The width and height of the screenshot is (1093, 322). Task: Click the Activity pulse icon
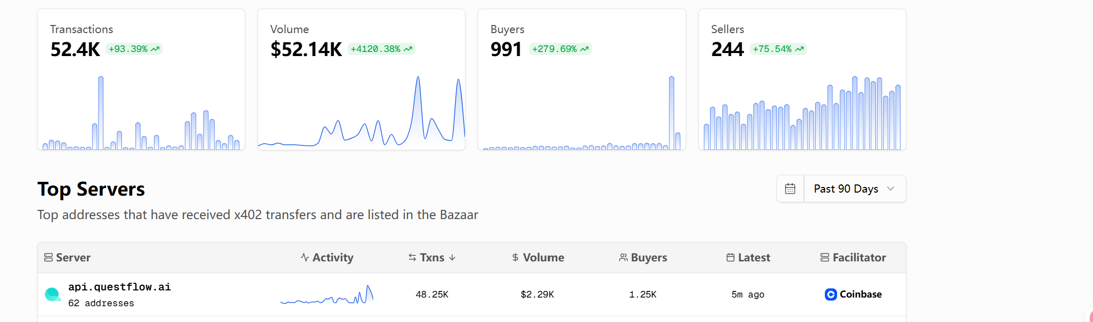[305, 257]
